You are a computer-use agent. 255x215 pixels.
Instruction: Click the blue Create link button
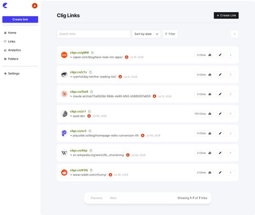(x=20, y=19)
